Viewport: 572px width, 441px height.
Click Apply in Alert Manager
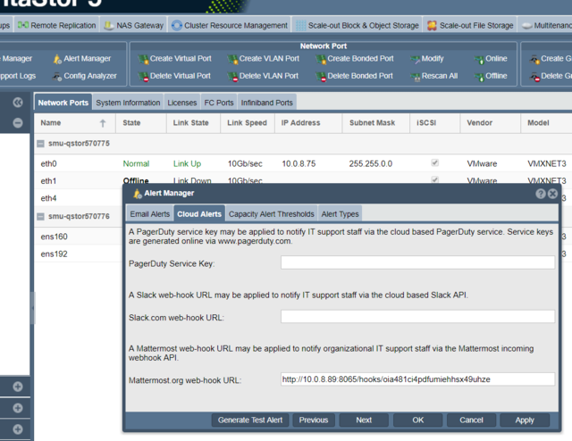[525, 420]
